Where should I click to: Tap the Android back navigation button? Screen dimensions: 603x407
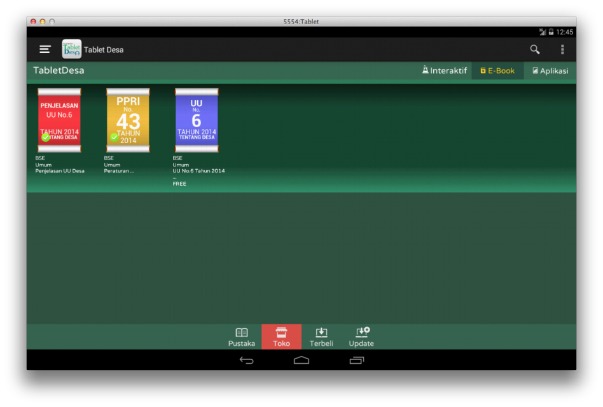pos(247,360)
